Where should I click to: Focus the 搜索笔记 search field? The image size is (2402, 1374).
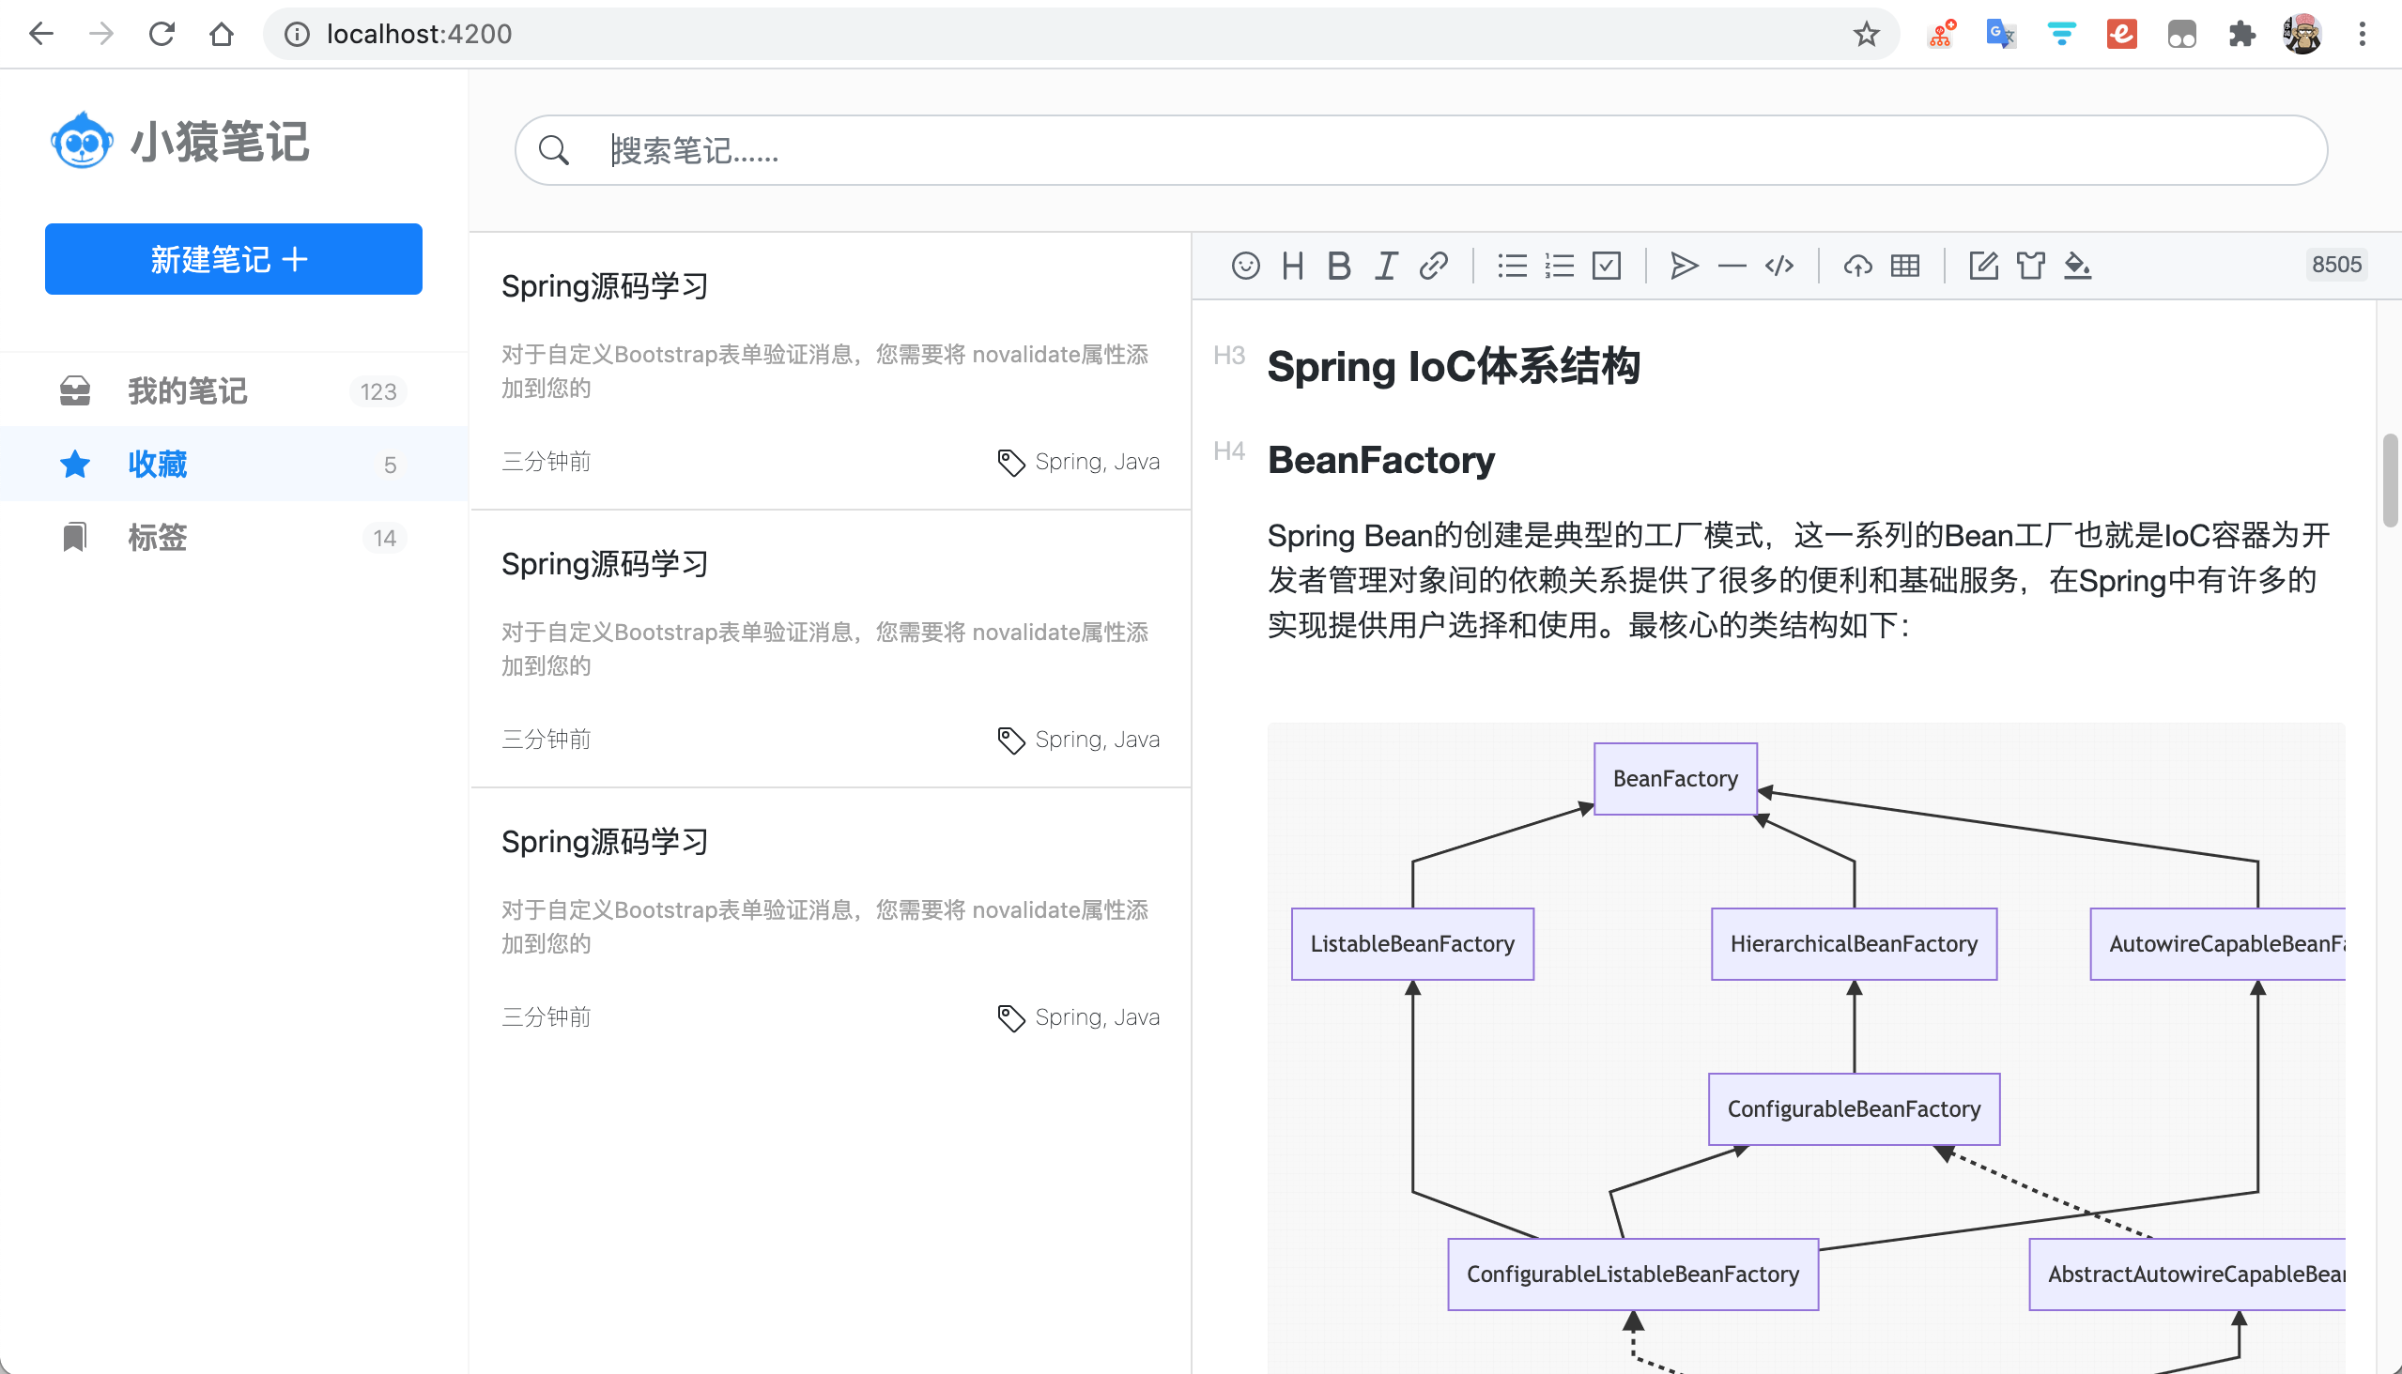[x=1420, y=150]
